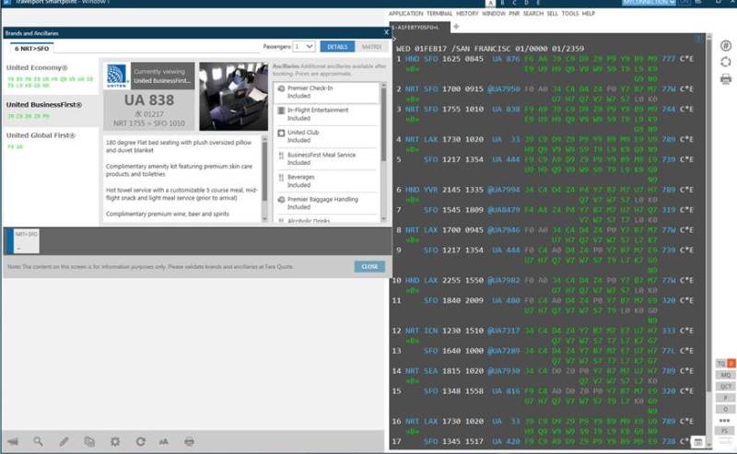This screenshot has width=737, height=454.
Task: Click the printer icon in right sidebar
Action: coord(726,79)
